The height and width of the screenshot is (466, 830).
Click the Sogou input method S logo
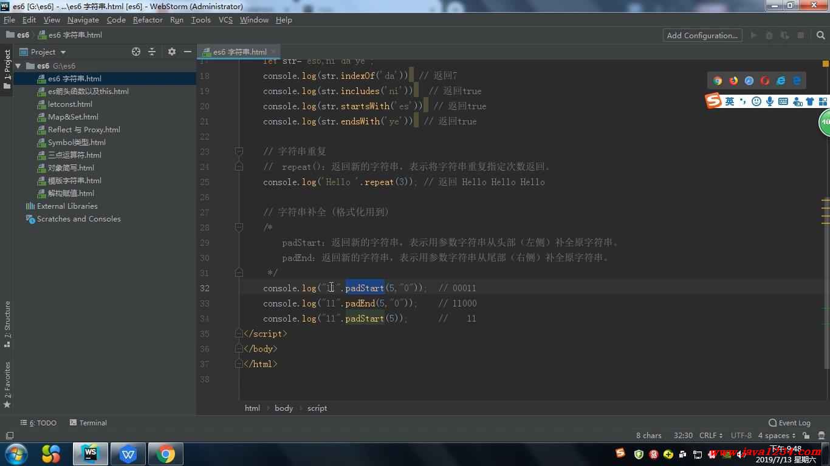713,101
